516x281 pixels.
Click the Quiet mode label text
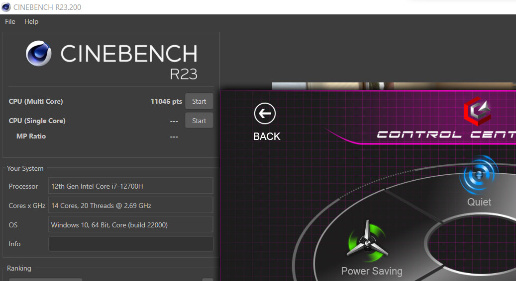(479, 202)
